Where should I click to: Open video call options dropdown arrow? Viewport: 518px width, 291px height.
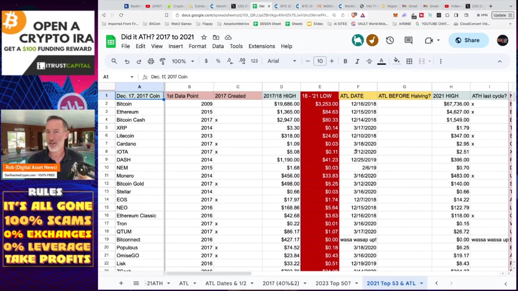pyautogui.click(x=438, y=40)
